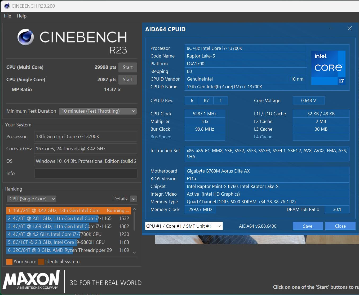Click the Intel Core i7 badge
This screenshot has width=359, height=295.
click(328, 68)
